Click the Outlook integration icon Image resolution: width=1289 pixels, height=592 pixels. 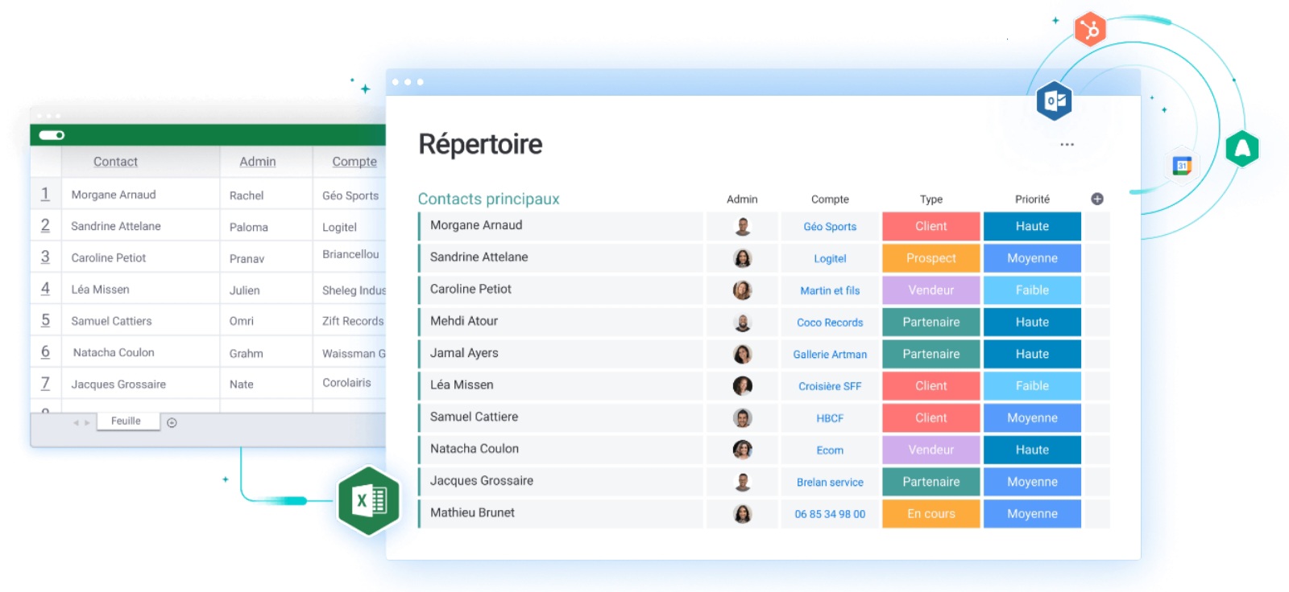click(x=1054, y=101)
